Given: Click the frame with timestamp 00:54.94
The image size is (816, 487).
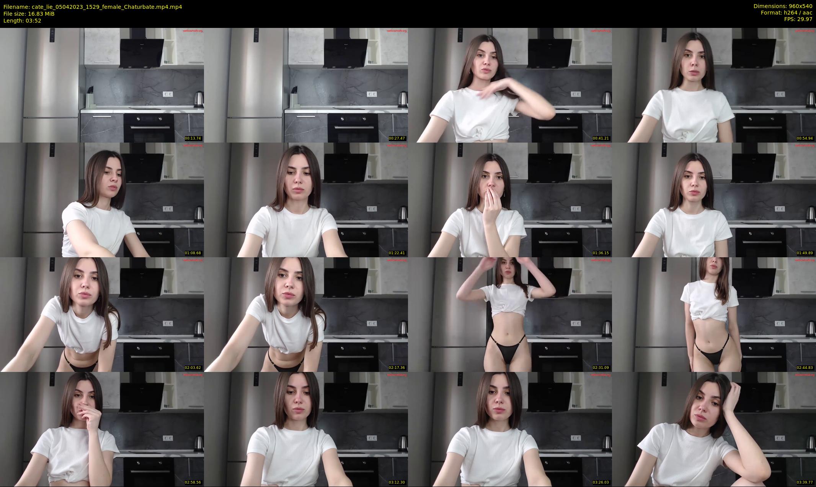Looking at the screenshot, I should tap(714, 85).
